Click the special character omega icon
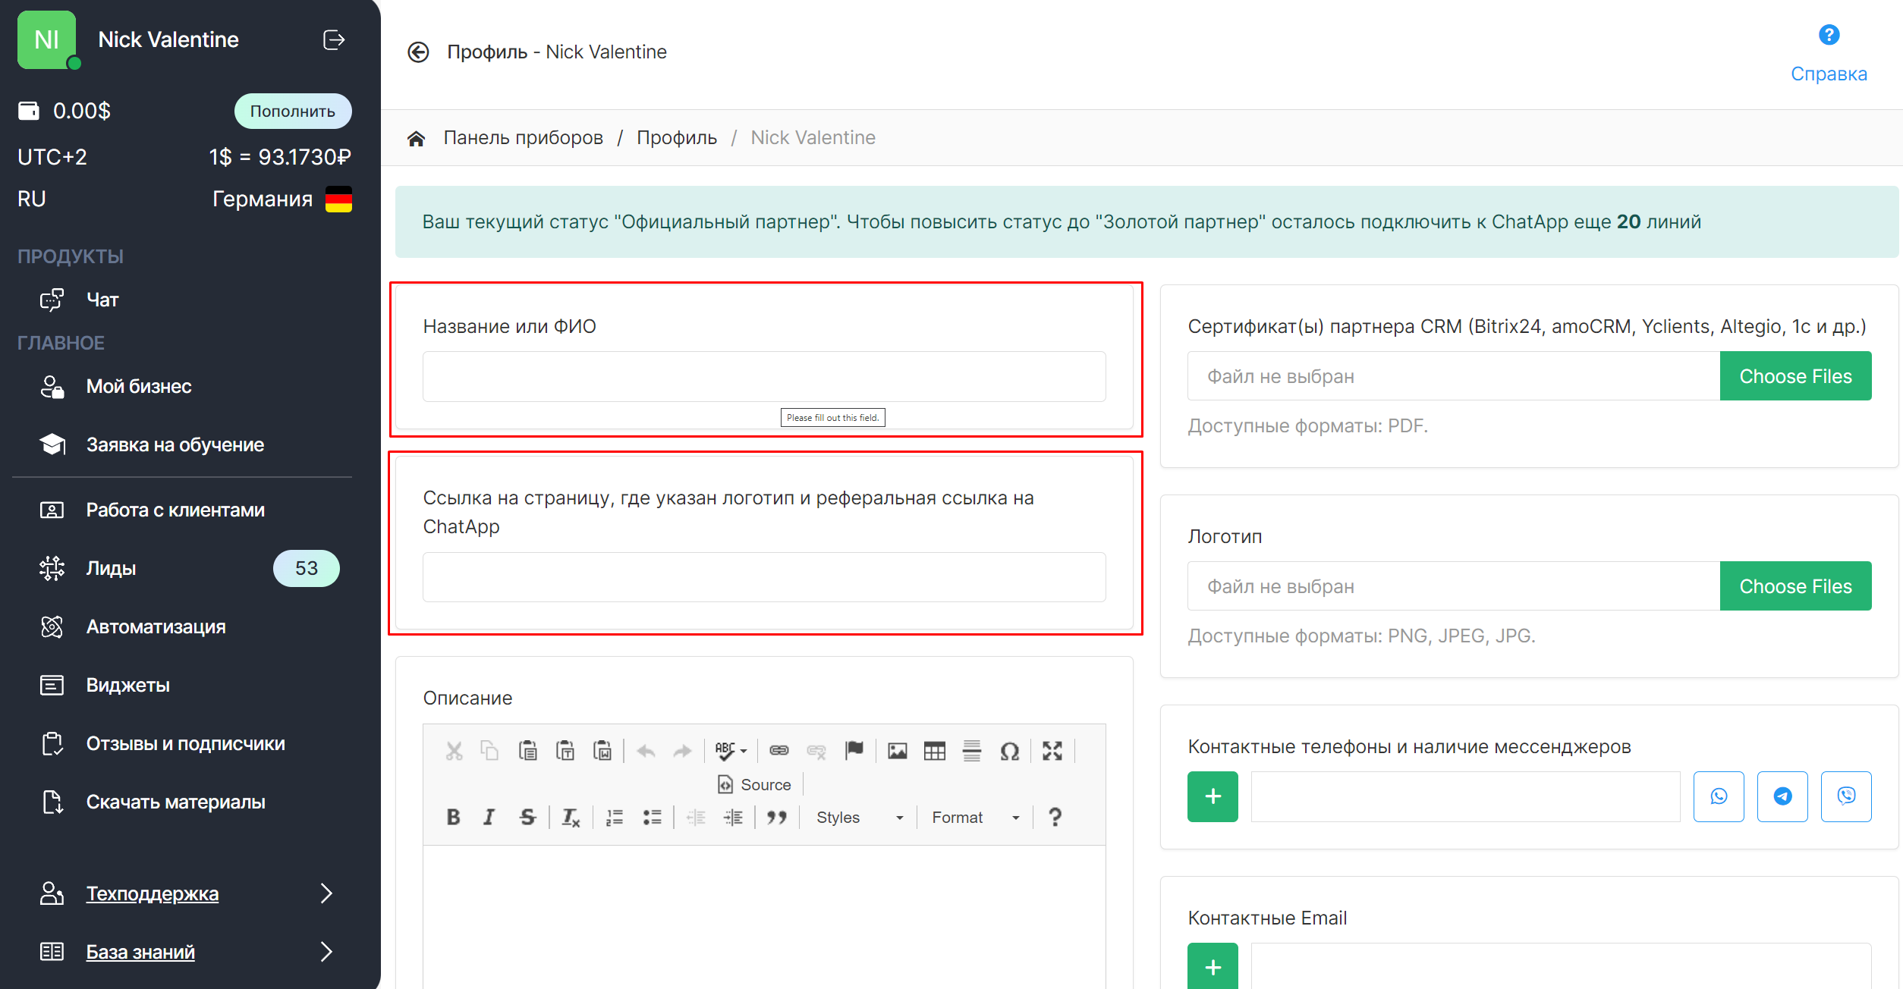The width and height of the screenshot is (1903, 989). 1009,751
